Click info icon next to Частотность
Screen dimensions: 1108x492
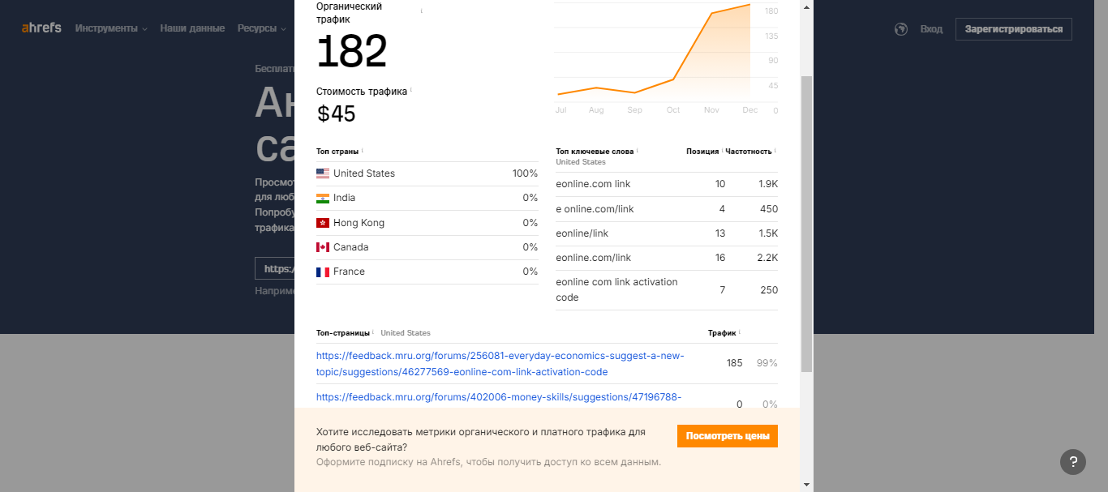(x=775, y=150)
